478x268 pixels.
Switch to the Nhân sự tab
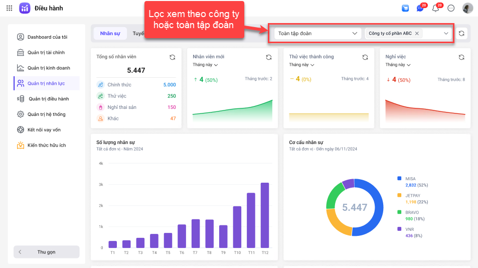click(x=110, y=33)
